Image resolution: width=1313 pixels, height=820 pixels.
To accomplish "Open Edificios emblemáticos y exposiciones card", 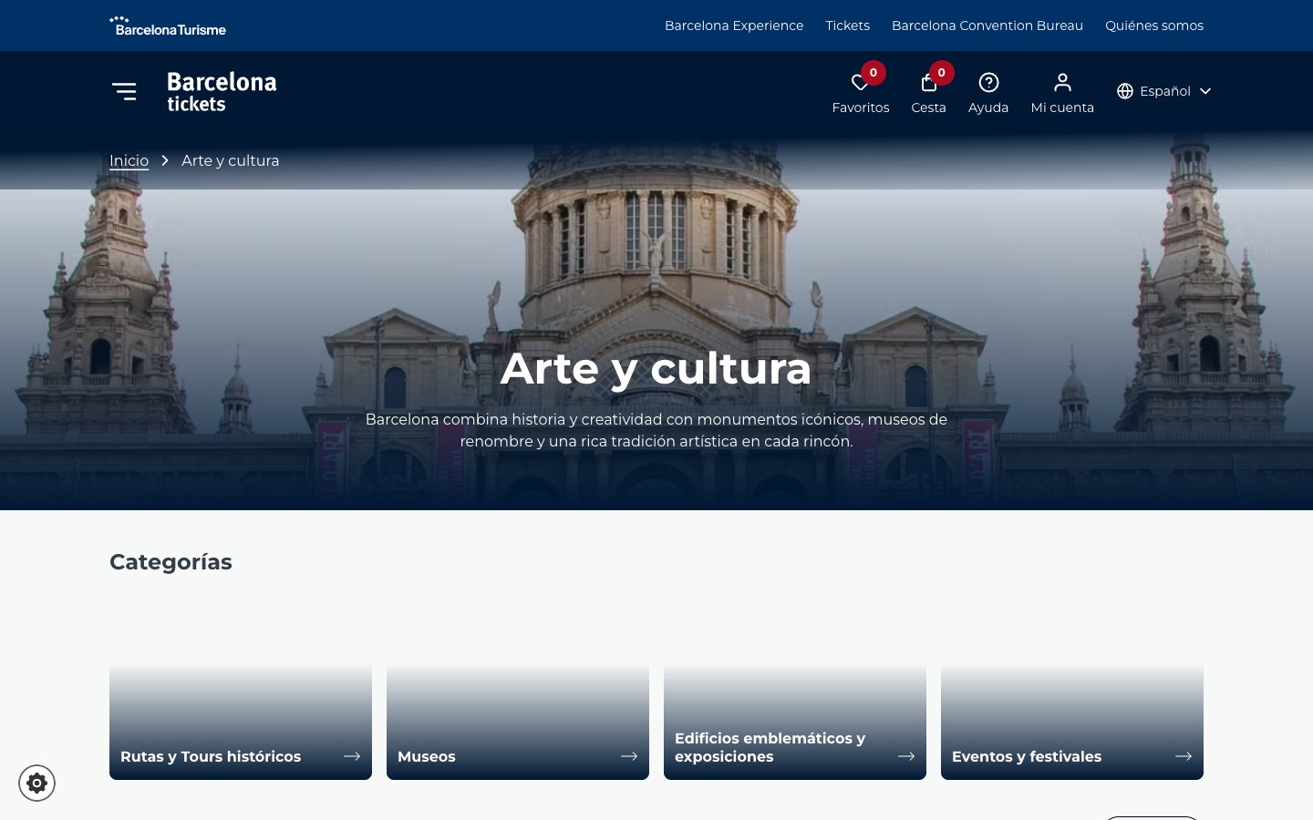I will 770,747.
